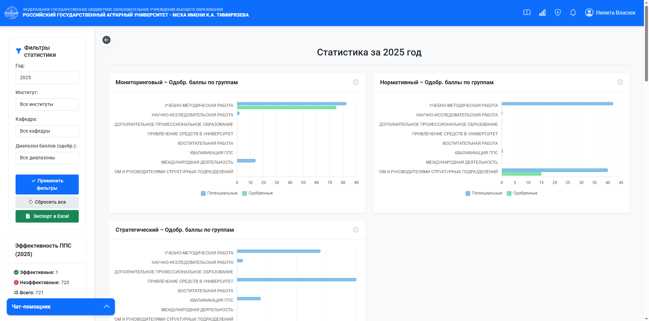Click Нормативный – Одобр. баллы по группам title
This screenshot has height=321, width=649.
(437, 83)
